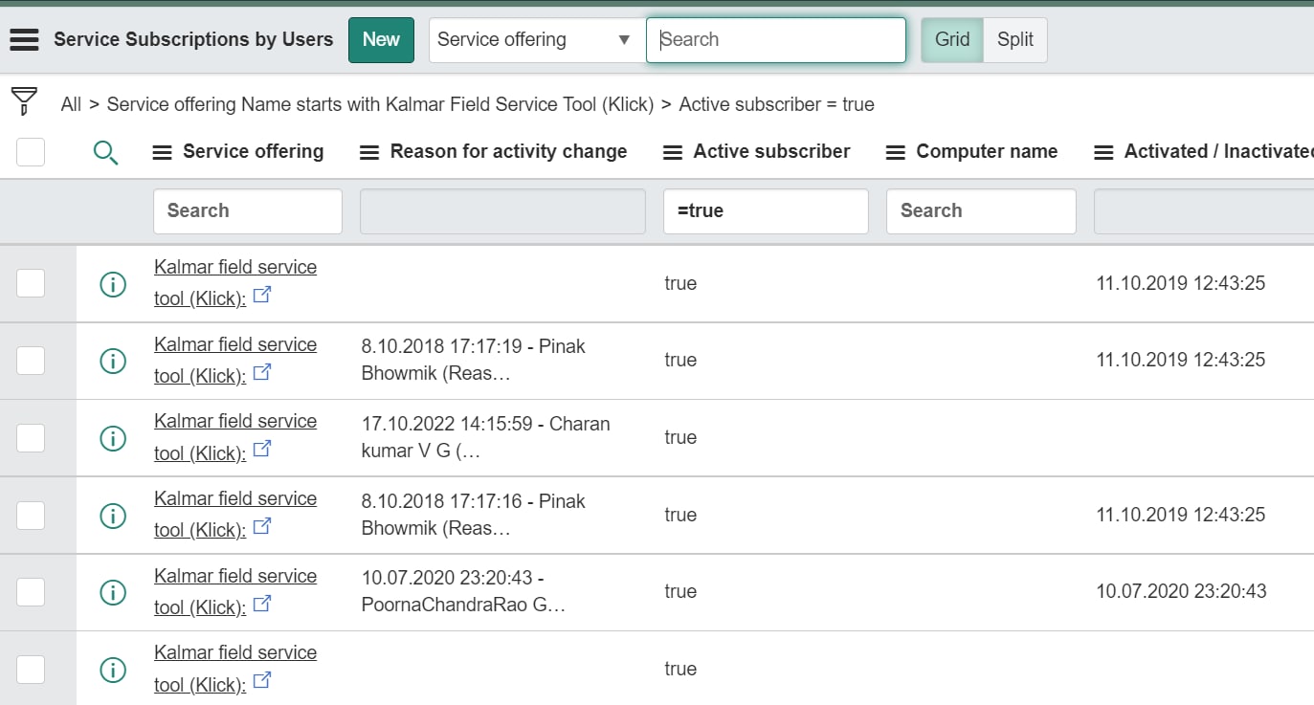
Task: Focus the top Search box
Action: click(776, 40)
